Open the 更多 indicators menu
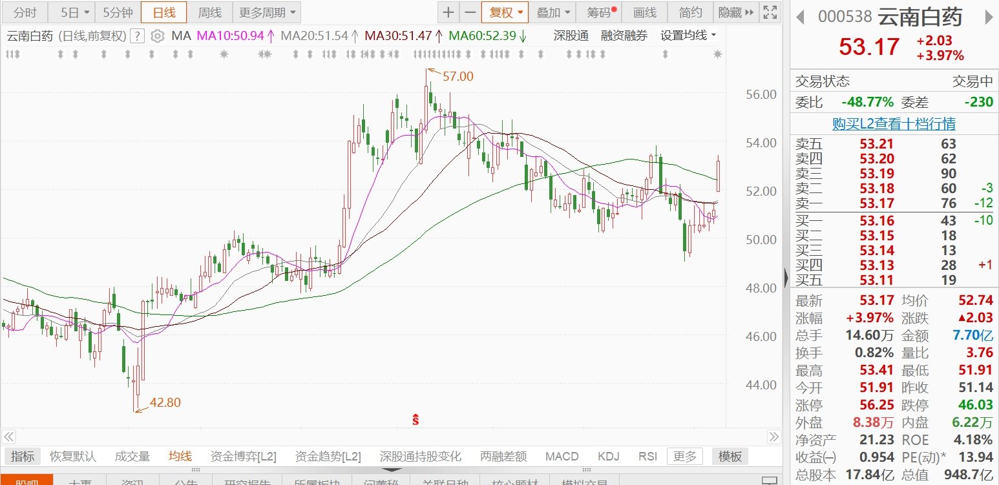The height and width of the screenshot is (485, 999). [x=685, y=457]
